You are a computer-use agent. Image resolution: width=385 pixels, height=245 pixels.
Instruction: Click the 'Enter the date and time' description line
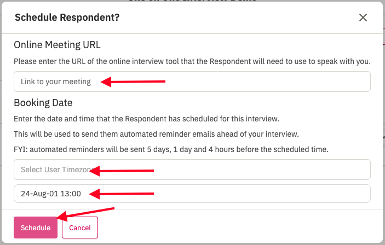[x=146, y=119]
